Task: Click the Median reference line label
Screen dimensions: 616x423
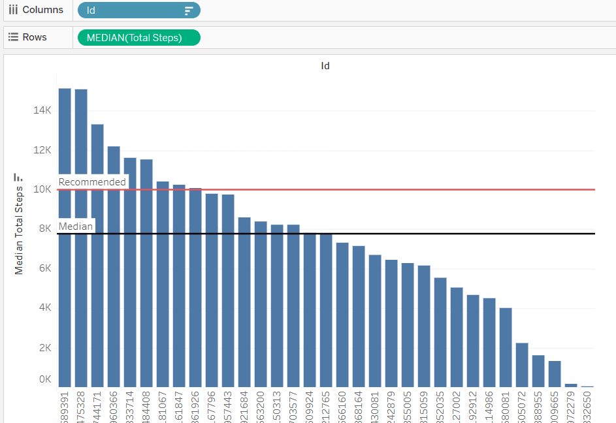Action: coord(75,226)
